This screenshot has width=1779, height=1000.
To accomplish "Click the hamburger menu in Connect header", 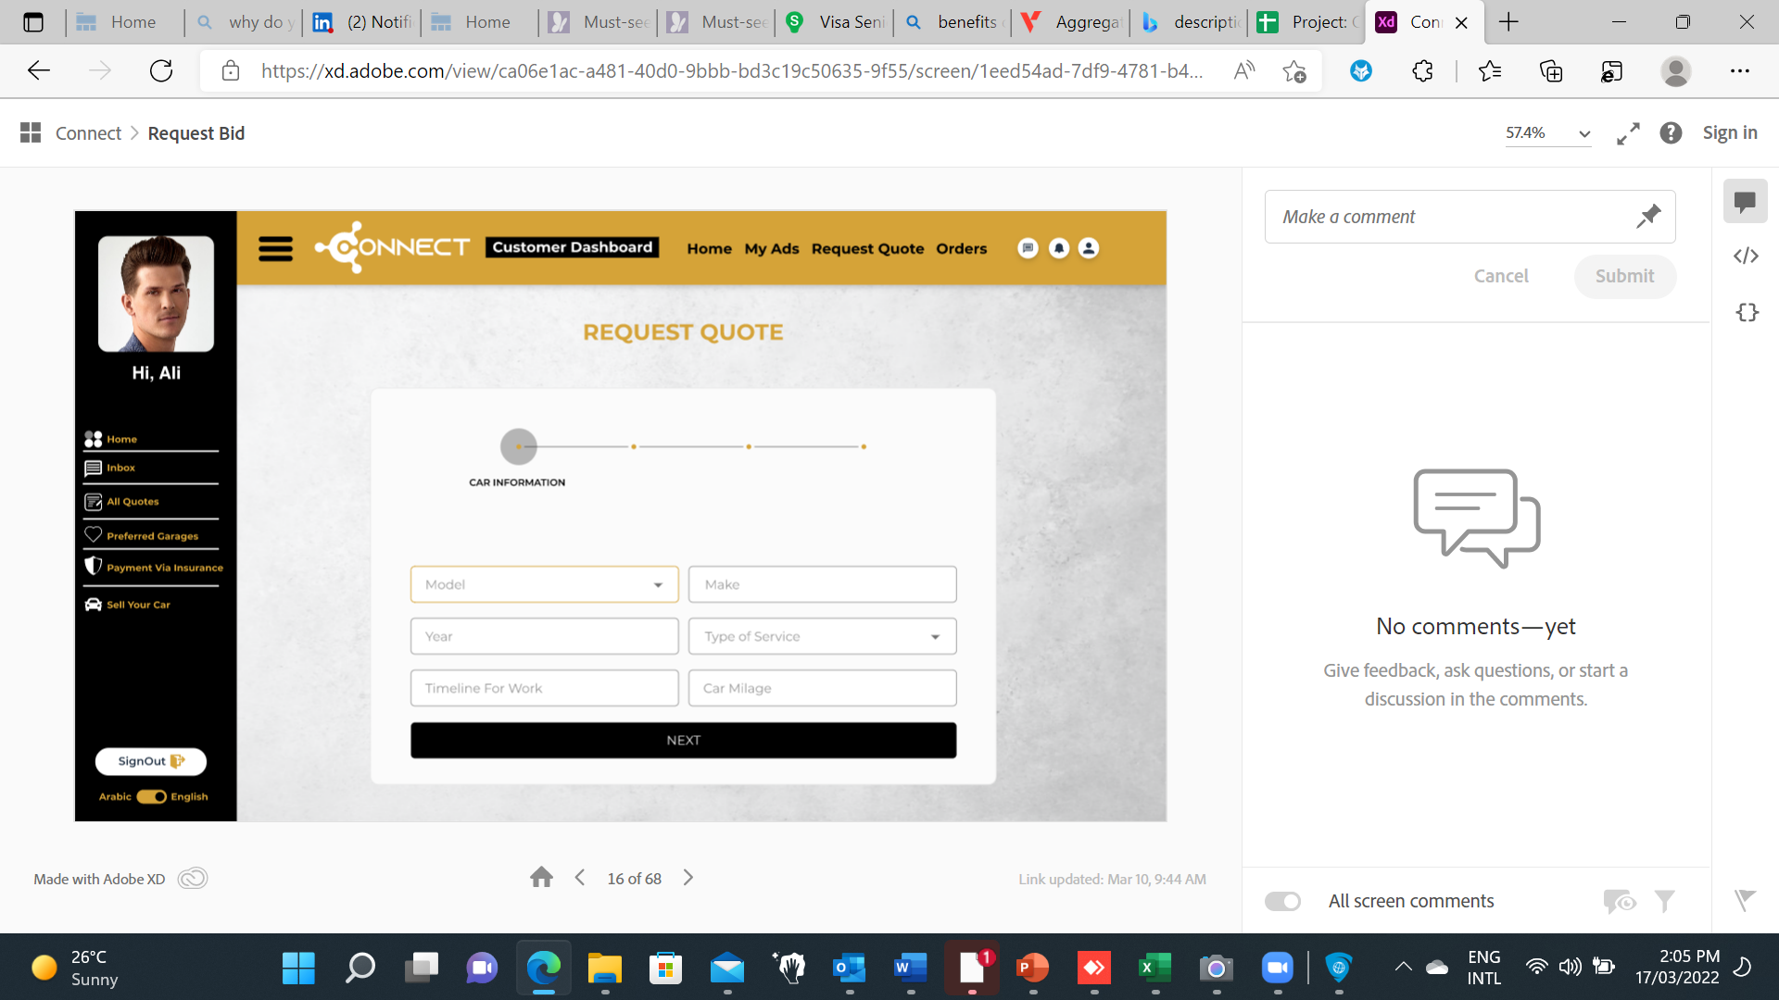I will [x=275, y=248].
